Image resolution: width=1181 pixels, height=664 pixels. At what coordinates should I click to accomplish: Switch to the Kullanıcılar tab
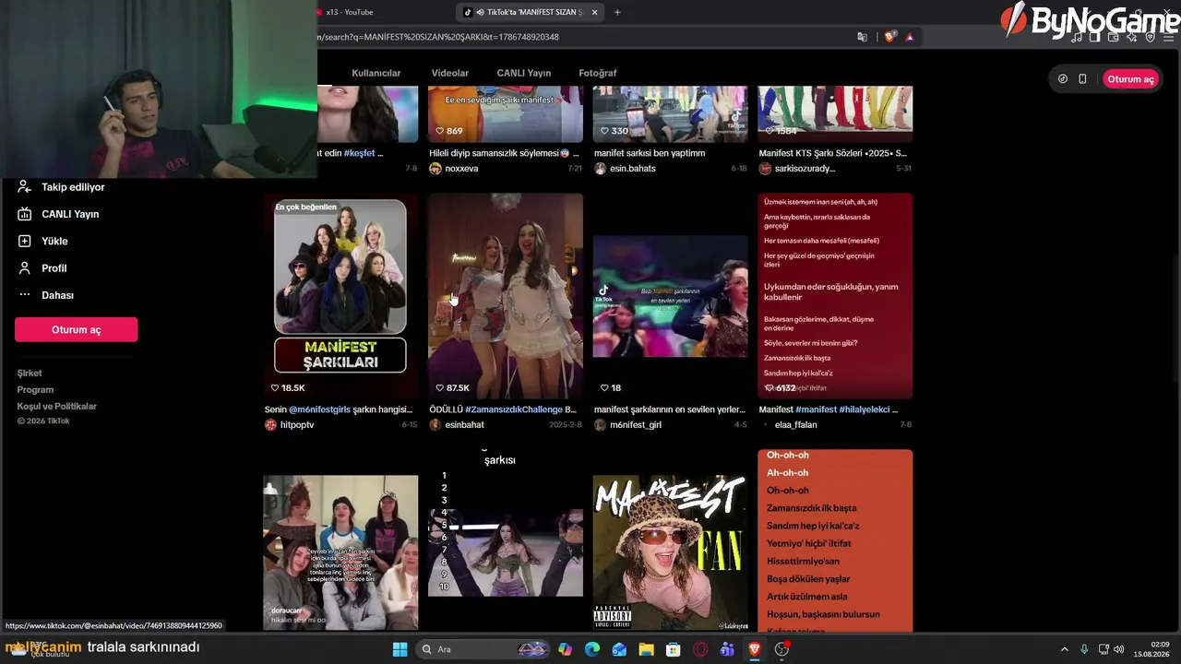tap(376, 73)
